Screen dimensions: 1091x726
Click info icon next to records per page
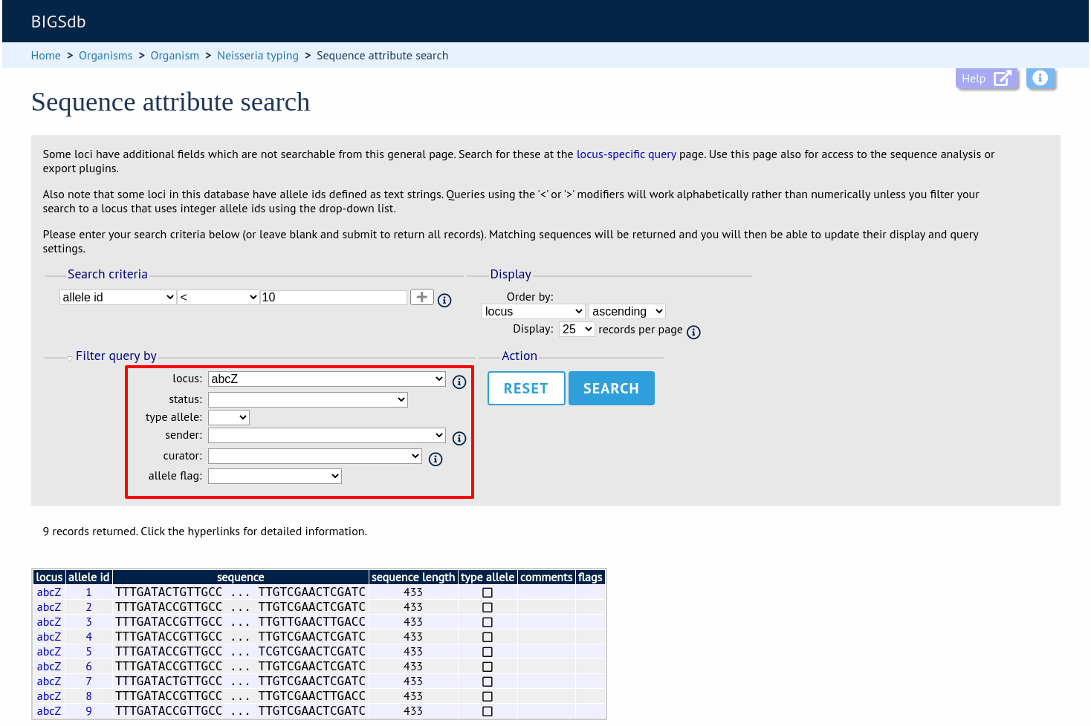click(693, 332)
